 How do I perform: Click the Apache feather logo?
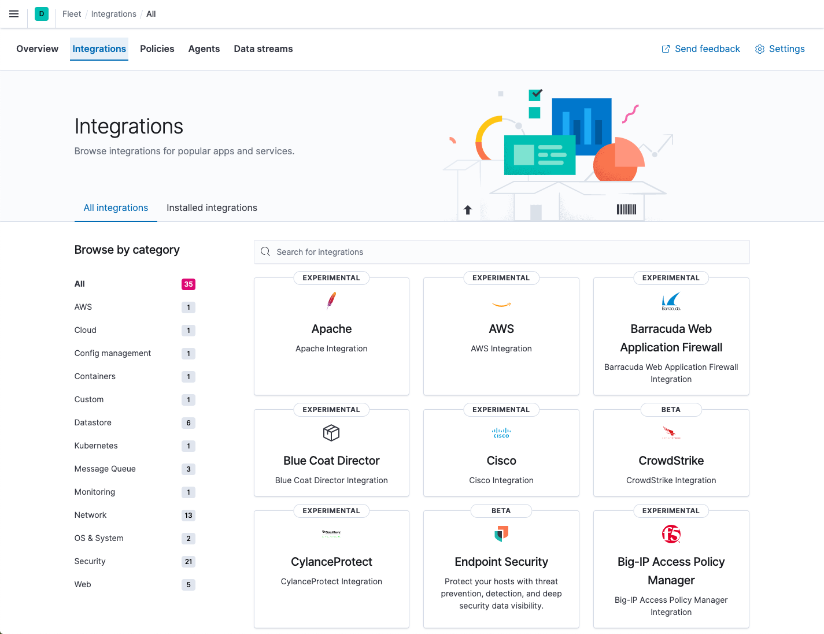pos(331,301)
